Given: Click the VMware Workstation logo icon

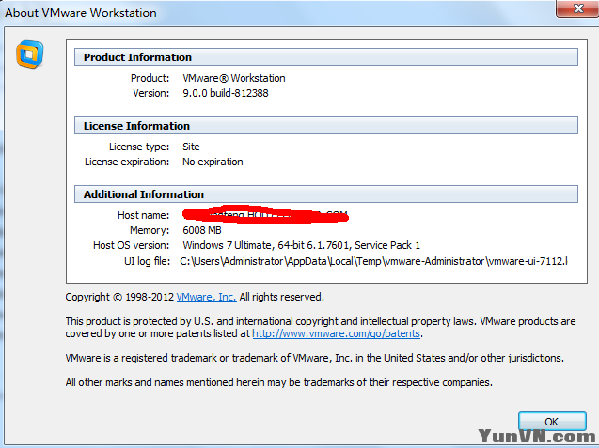Looking at the screenshot, I should coord(29,54).
